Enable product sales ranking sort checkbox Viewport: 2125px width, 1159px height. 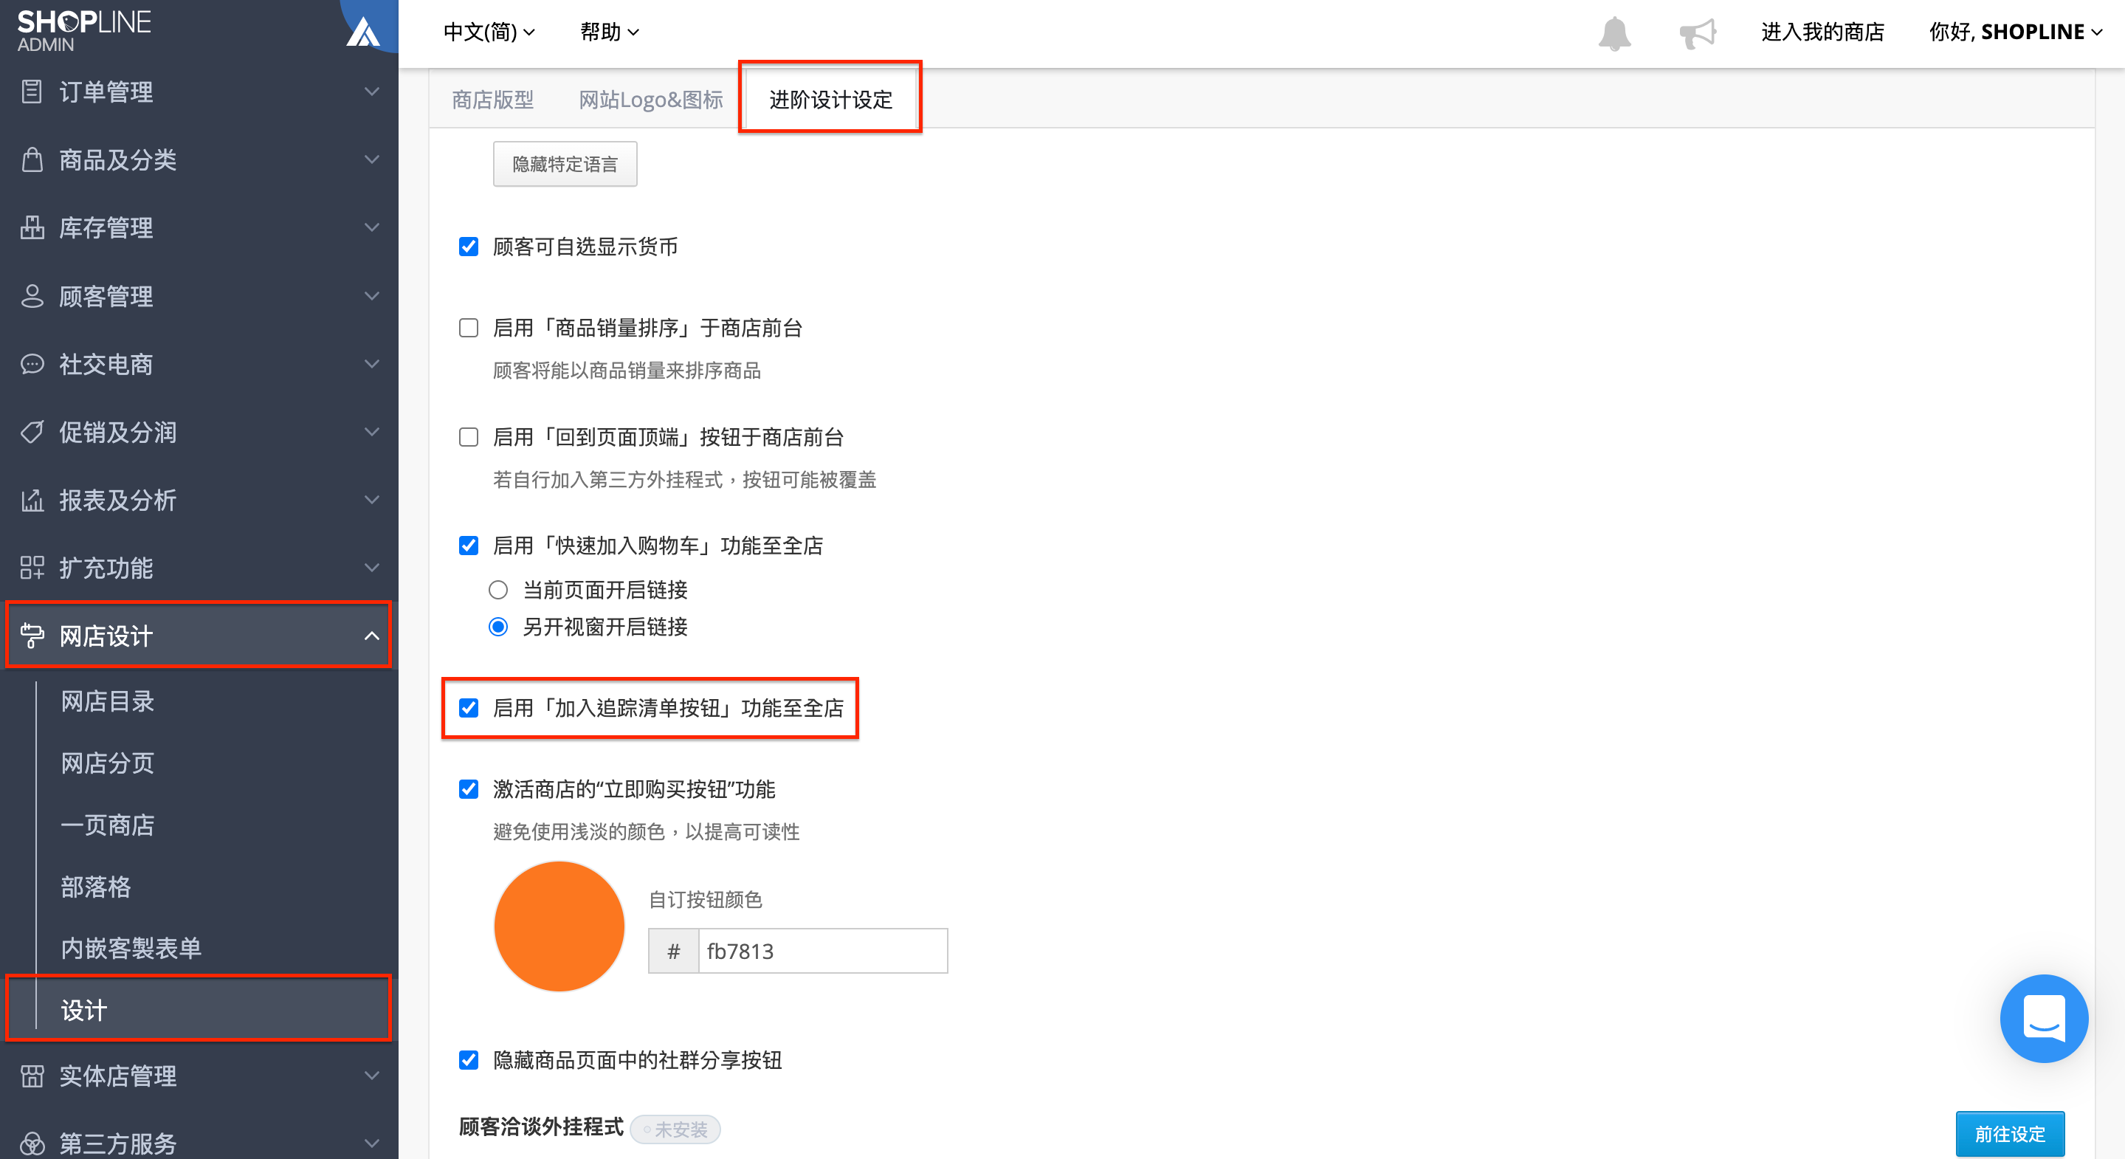[x=469, y=329]
